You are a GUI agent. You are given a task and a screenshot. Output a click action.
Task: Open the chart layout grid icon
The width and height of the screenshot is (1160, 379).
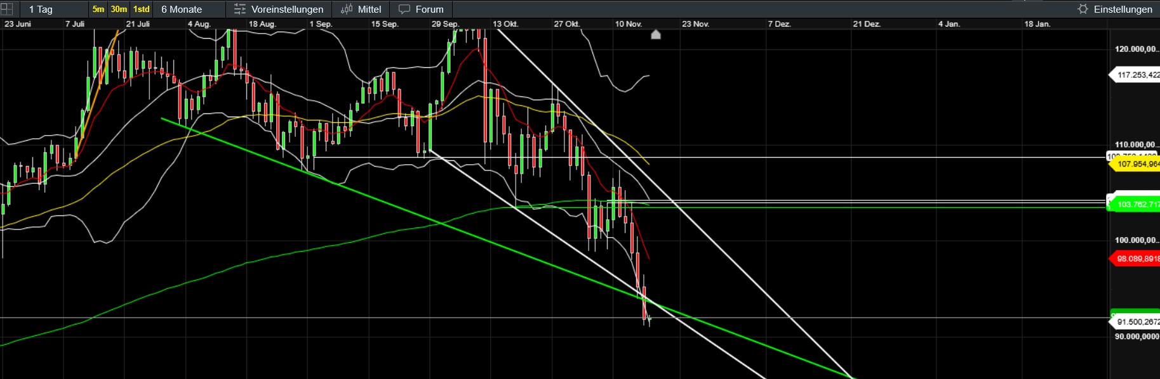[x=6, y=9]
